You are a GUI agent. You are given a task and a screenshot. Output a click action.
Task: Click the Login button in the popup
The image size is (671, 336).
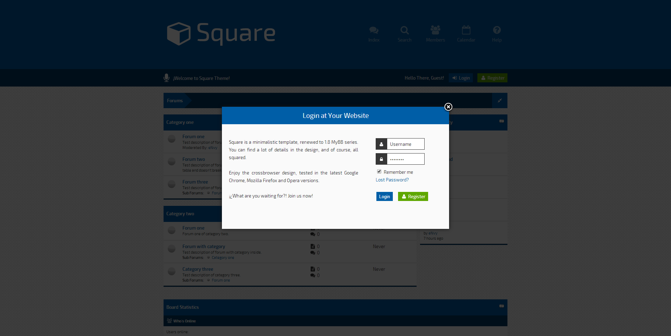[x=384, y=196]
